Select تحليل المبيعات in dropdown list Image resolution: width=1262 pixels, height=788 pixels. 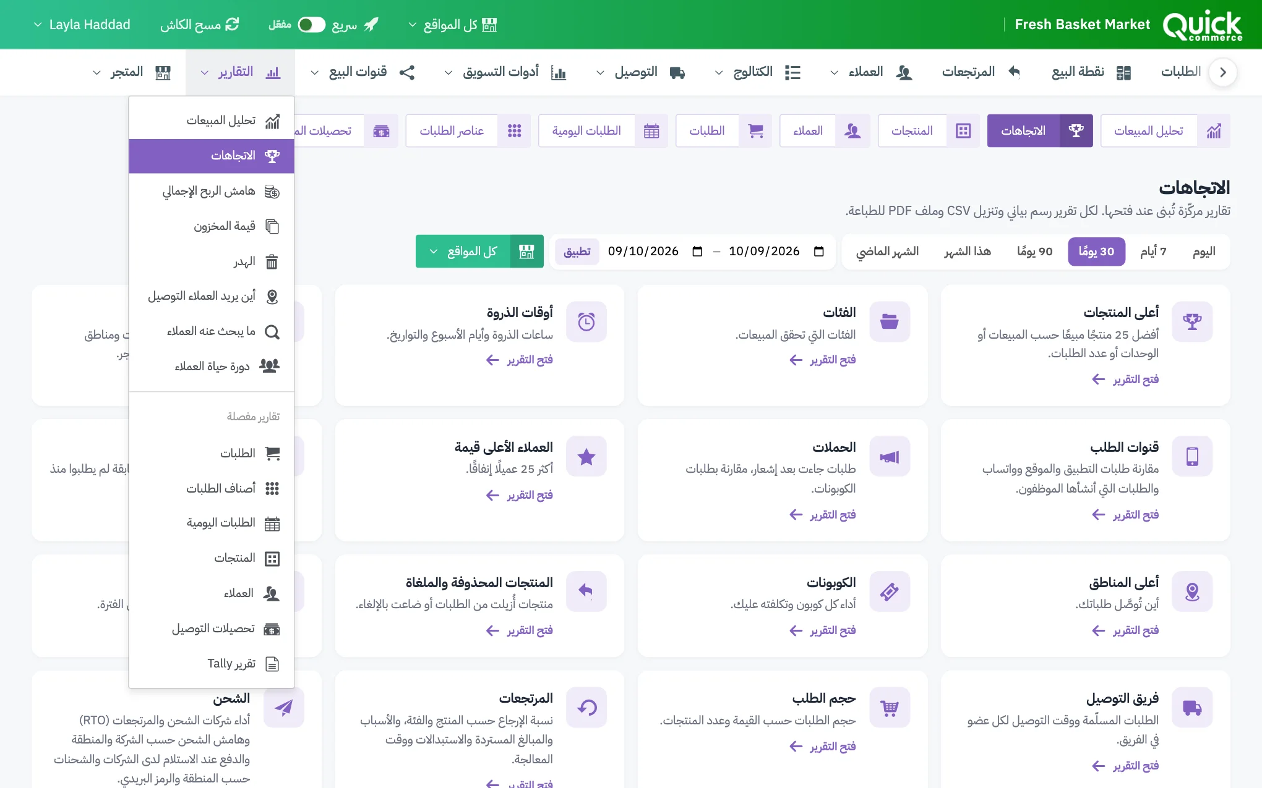pyautogui.click(x=212, y=121)
